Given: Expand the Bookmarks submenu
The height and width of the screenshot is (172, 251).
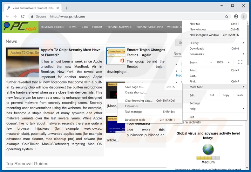Looking at the screenshot, I should (x=214, y=54).
